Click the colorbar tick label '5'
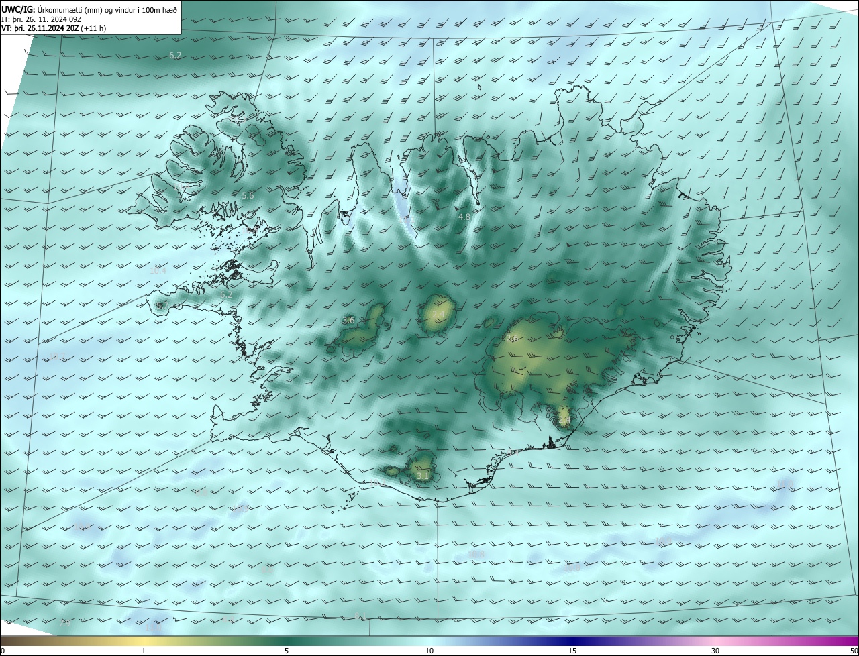 [x=287, y=651]
